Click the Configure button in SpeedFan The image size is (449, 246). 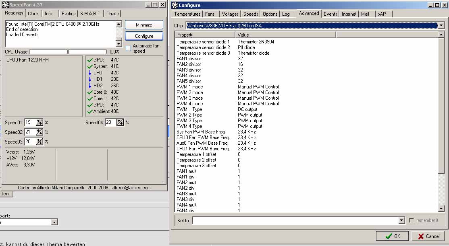[144, 36]
